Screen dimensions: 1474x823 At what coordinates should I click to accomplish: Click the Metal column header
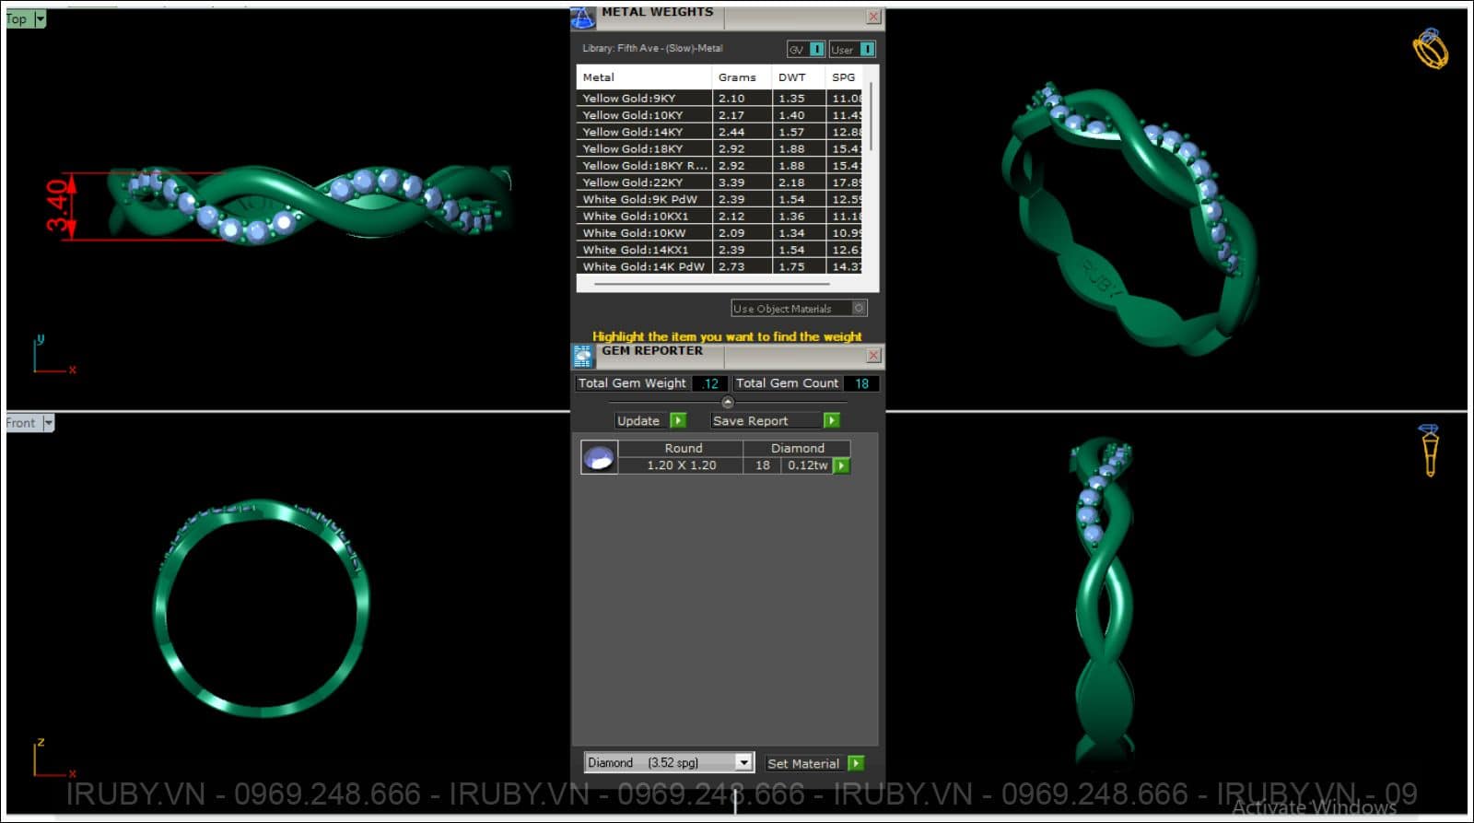(x=644, y=77)
